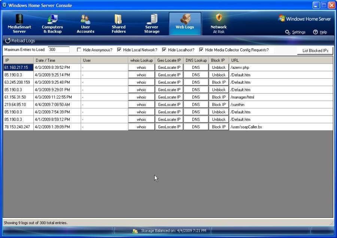Close the Windows Home Server Console
This screenshot has height=238, width=337.
[332, 5]
